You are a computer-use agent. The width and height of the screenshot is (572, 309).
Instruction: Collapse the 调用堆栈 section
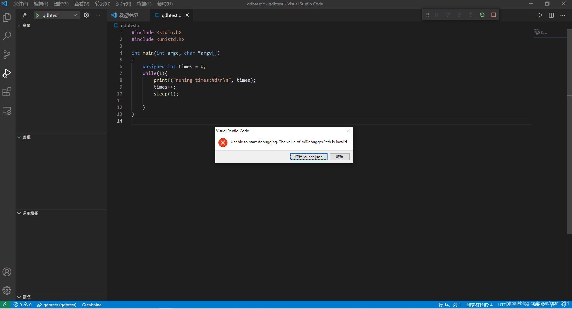pyautogui.click(x=61, y=213)
